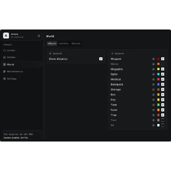Change the cyan Optic color swatch

click(x=158, y=74)
